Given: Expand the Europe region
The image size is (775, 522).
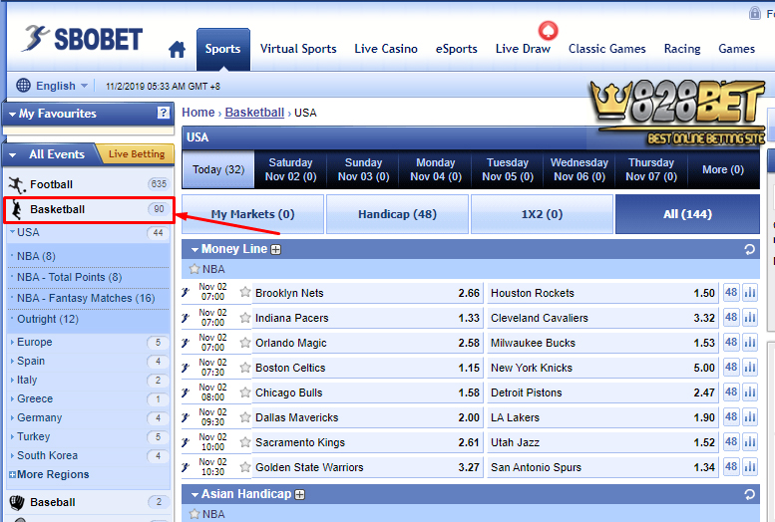Looking at the screenshot, I should (x=12, y=342).
